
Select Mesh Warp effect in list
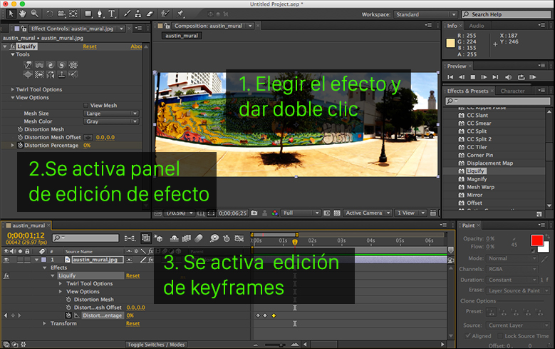click(480, 187)
